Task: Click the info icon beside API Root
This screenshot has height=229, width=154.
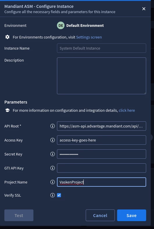Action: click(53, 126)
